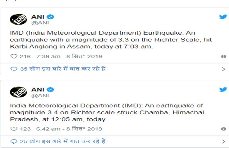This screenshot has height=148, width=229.
Task: Open ANI avatar on the Assam tweet
Action: coord(18,19)
